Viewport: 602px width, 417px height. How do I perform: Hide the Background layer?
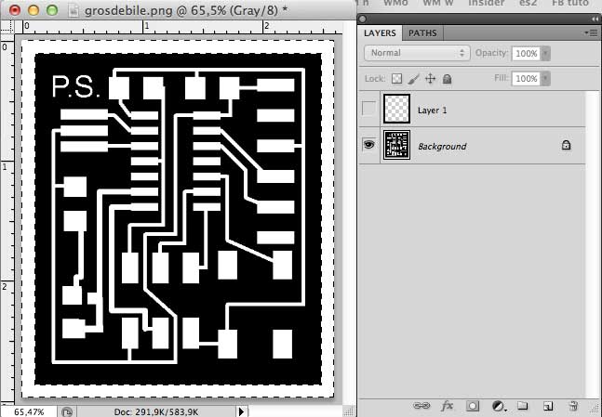coord(369,145)
